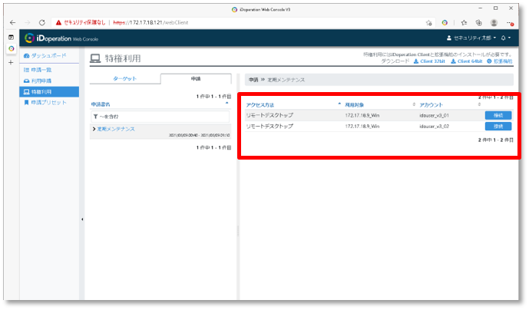Click 接続 button for iduser_v3_02
This screenshot has width=529, height=310.
click(x=498, y=126)
